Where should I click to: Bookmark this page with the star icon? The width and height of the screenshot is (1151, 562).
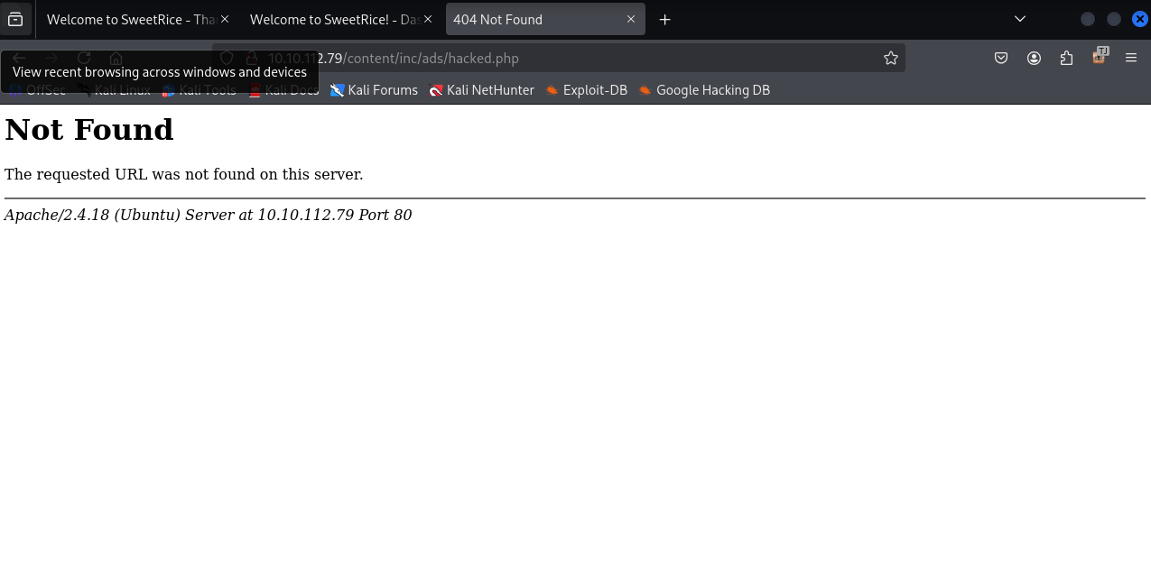coord(891,59)
